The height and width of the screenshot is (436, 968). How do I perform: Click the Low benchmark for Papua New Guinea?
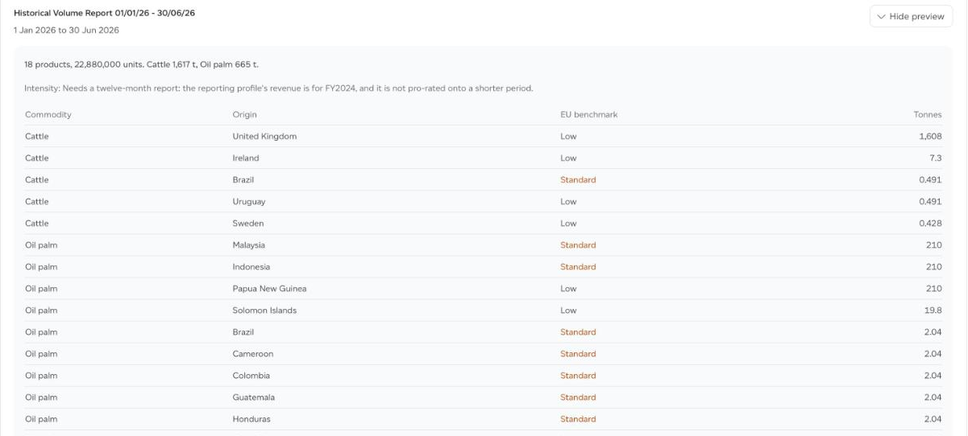point(569,289)
